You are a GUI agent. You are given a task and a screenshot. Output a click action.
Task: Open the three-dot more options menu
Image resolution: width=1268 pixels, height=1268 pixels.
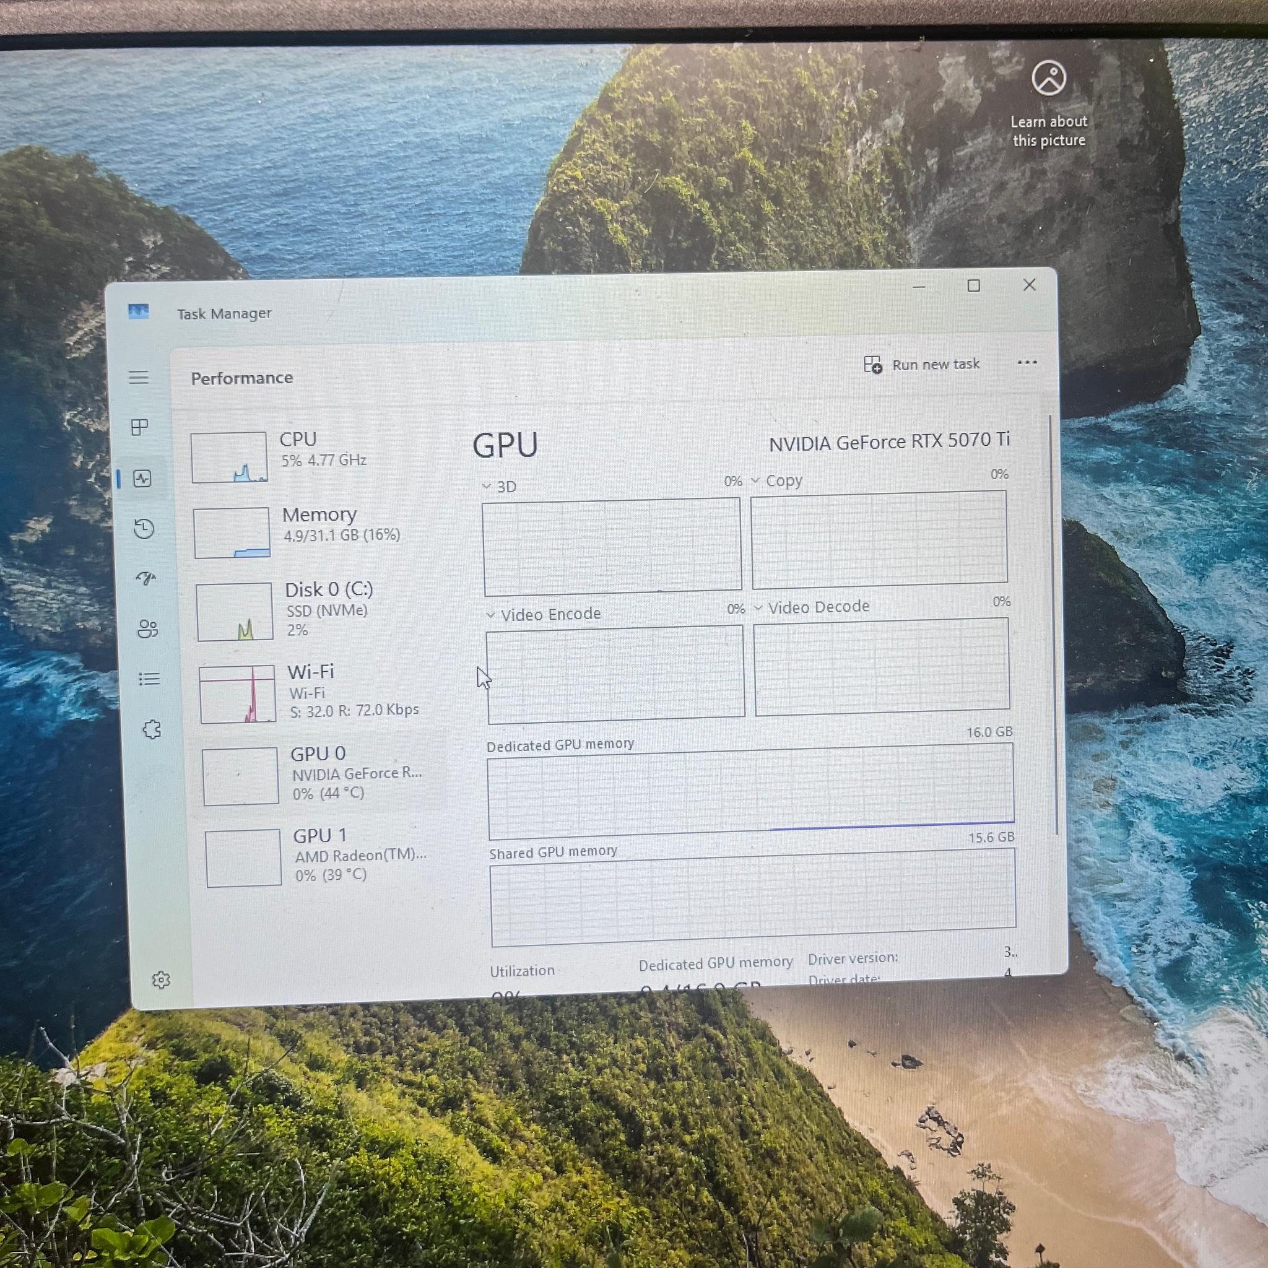coord(1027,362)
